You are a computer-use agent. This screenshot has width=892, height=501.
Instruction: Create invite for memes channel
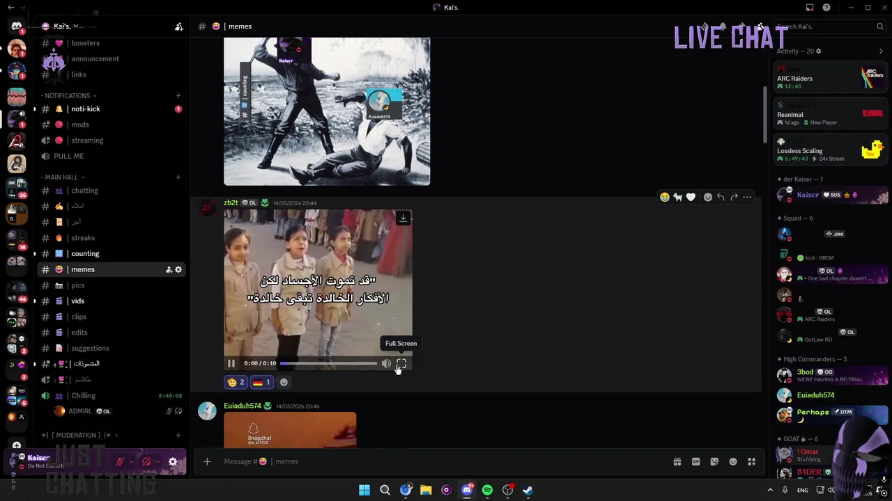click(169, 269)
